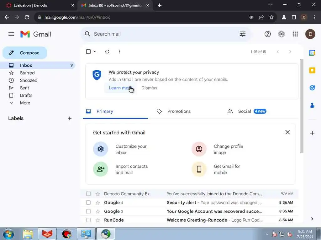Open Google Tasks side panel icon
Viewport: 321px width, 240px height.
click(312, 88)
